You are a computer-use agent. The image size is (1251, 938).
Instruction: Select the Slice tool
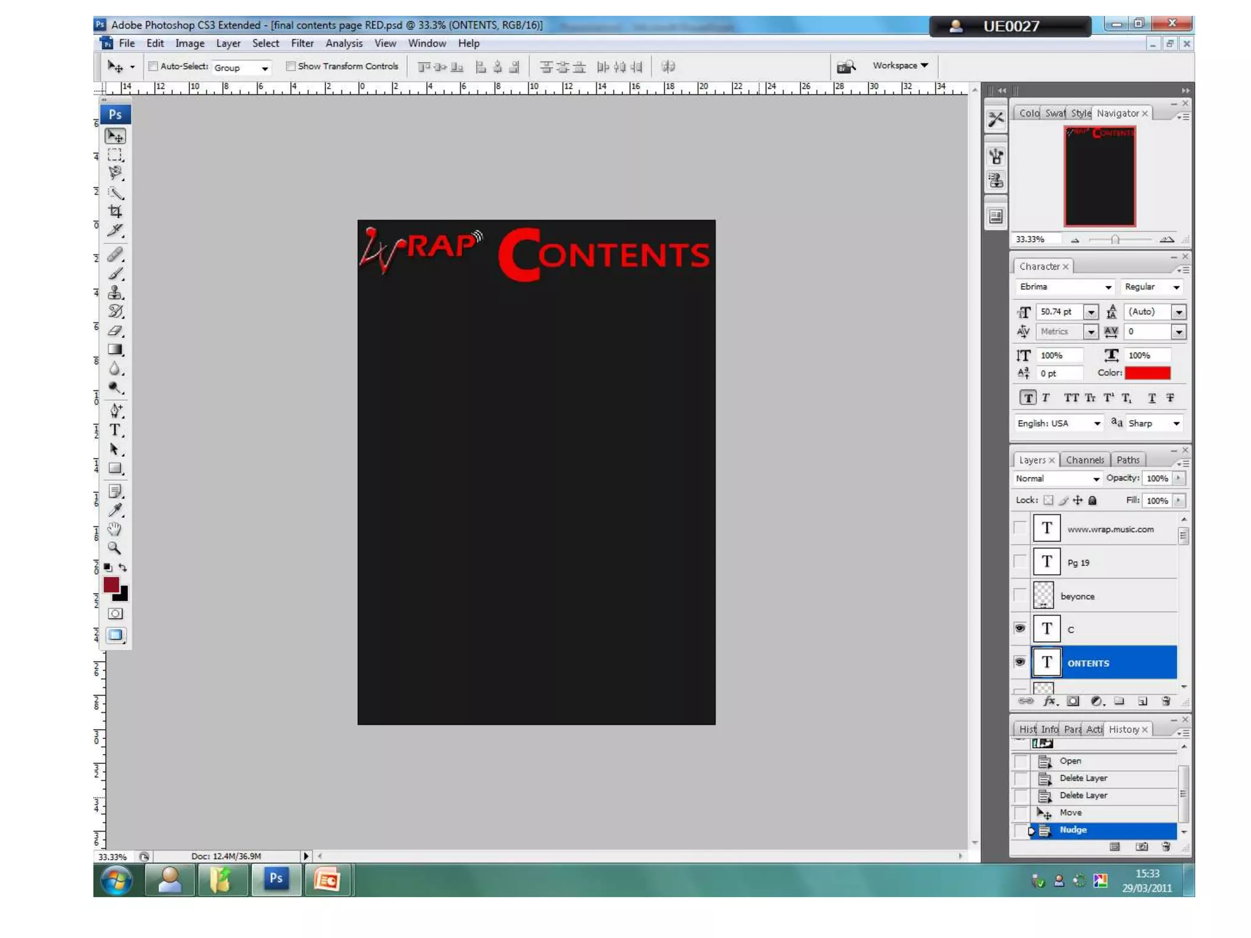tap(115, 230)
